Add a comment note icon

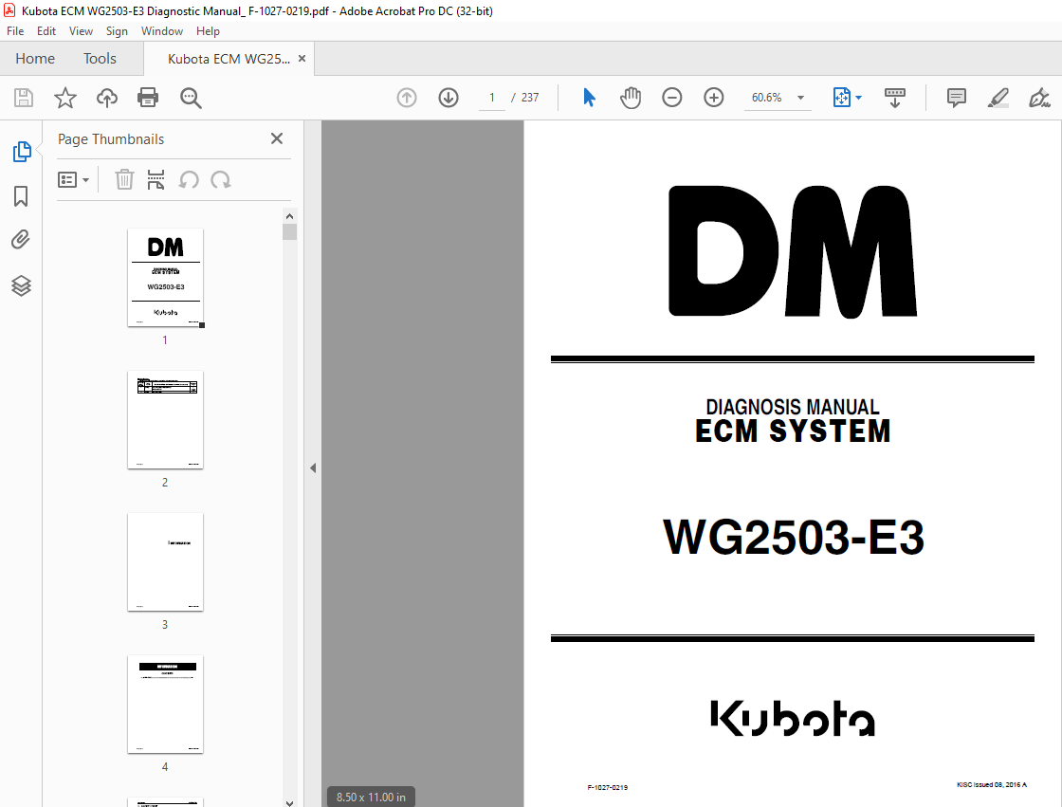957,98
